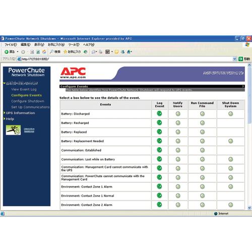Click the green Go arrow button
The width and height of the screenshot is (252, 252).
(x=240, y=59)
